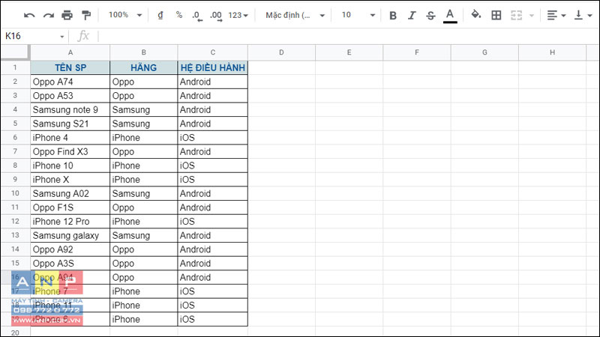Click the Name box showing K16
The height and width of the screenshot is (337, 600).
click(31, 36)
